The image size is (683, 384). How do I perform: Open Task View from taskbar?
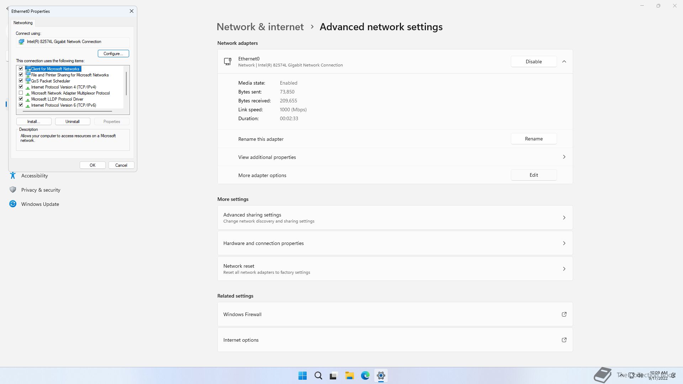tap(334, 375)
